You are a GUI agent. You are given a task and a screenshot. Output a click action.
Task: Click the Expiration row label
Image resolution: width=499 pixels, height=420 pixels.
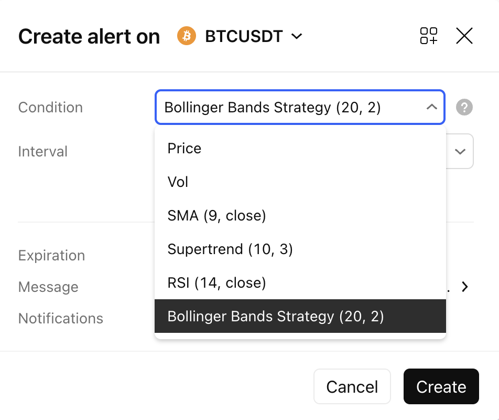click(x=51, y=256)
